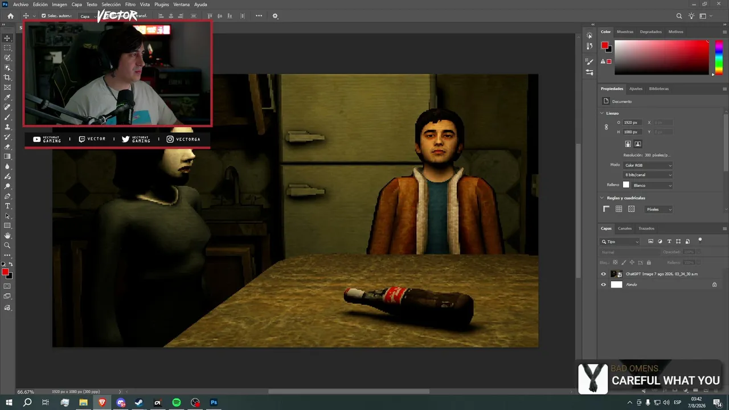
Task: Click the lock icon on Fondo layer
Action: point(714,285)
